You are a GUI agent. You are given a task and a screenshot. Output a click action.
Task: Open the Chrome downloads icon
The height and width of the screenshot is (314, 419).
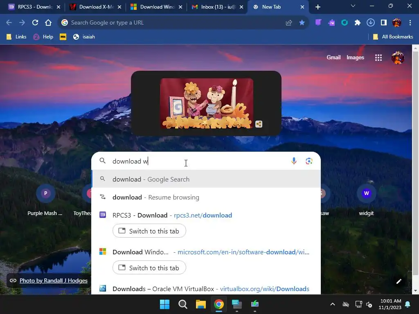[371, 23]
